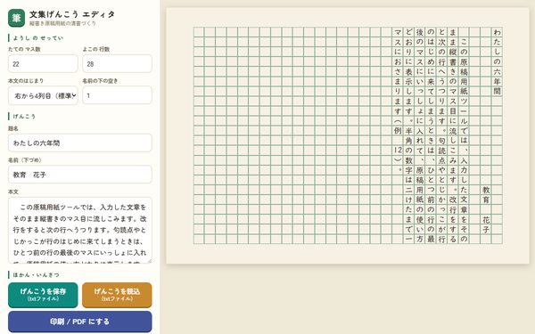Click the 印刷 / PDF にする button
Screen dimensions: 535x334
click(80, 322)
